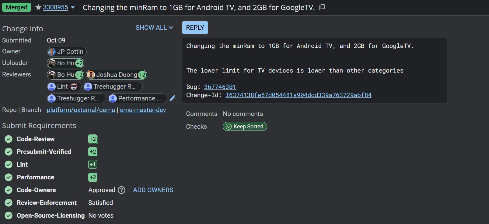Click JP Cottin owner avatar chip
This screenshot has width=489, height=224.
[x=67, y=52]
